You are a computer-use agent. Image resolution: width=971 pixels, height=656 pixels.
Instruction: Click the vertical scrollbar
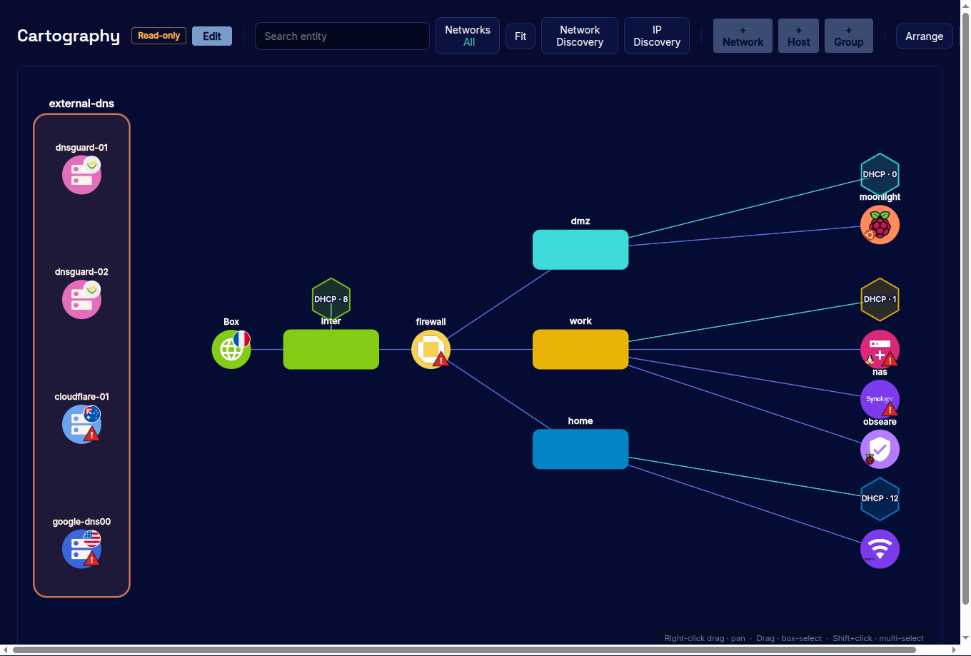965,307
